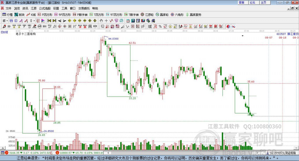Click the 主页 homepage button

click(x=265, y=2)
